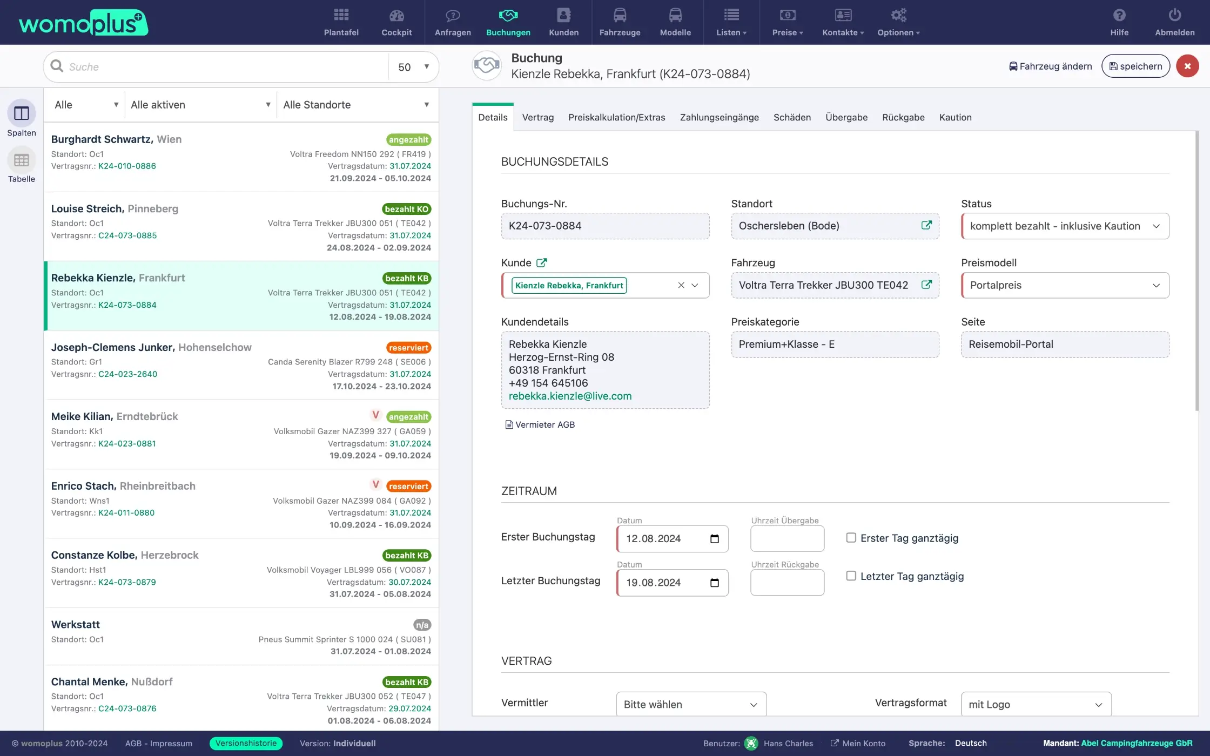This screenshot has height=756, width=1210.
Task: Open Preismodell dropdown selector
Action: [x=1065, y=285]
